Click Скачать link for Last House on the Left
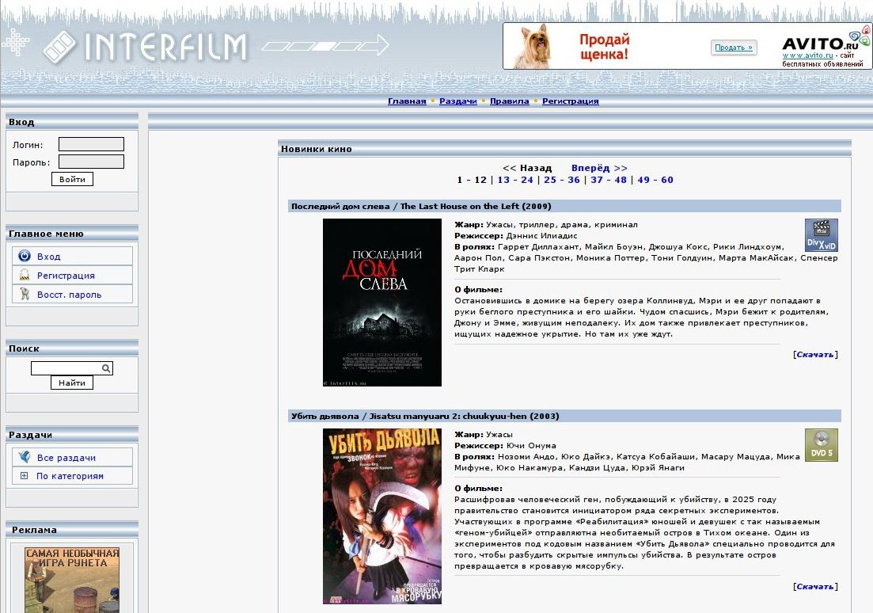The image size is (873, 613). pos(814,354)
